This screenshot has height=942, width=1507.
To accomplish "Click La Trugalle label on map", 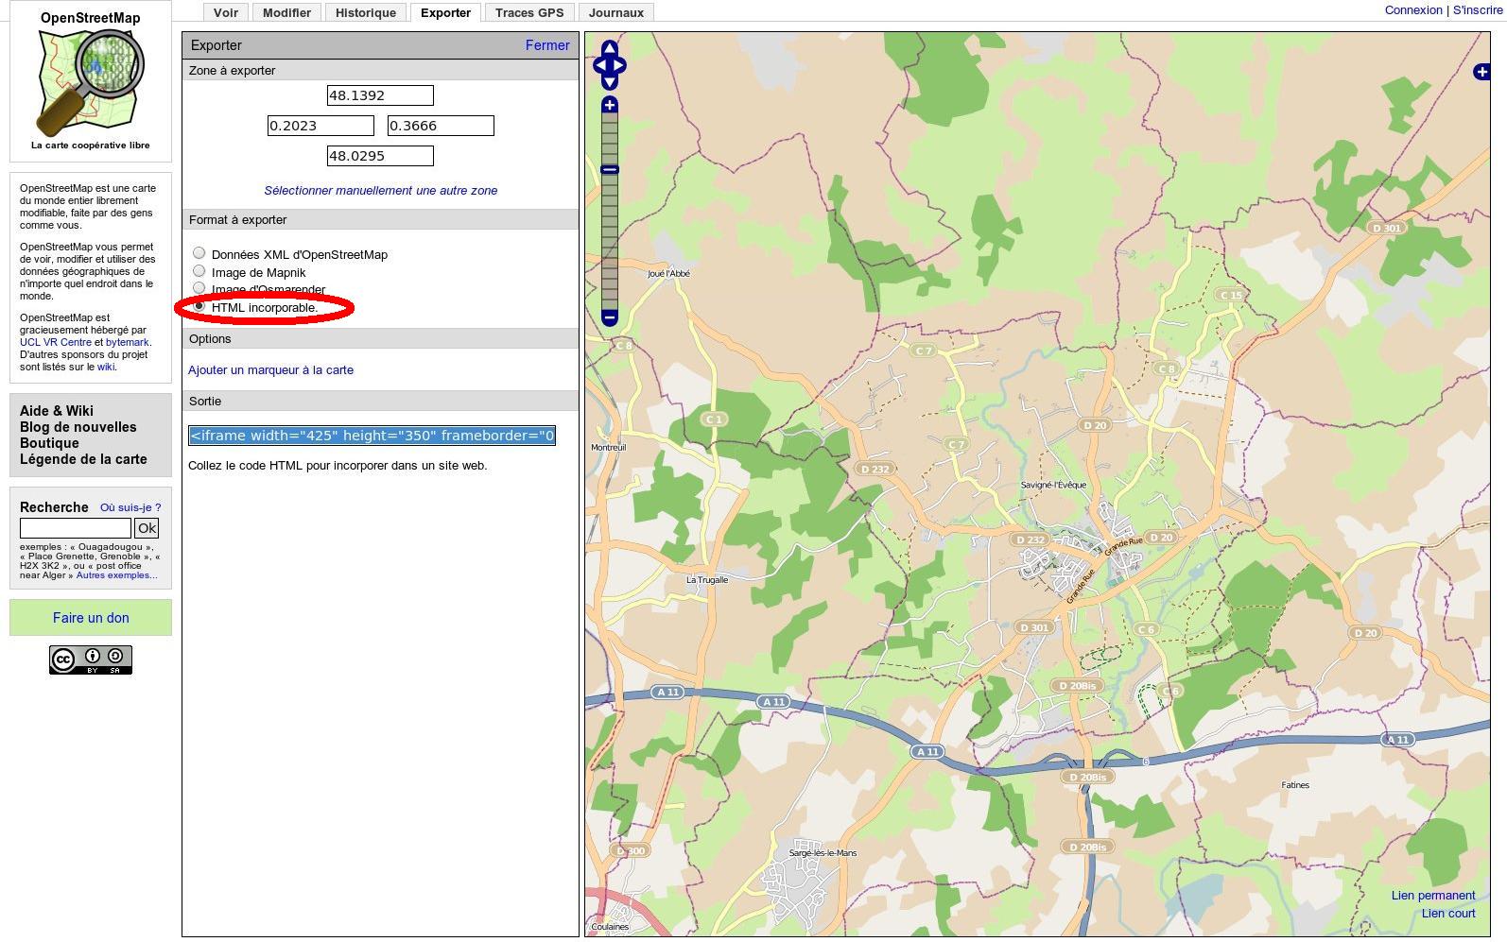I will point(707,579).
